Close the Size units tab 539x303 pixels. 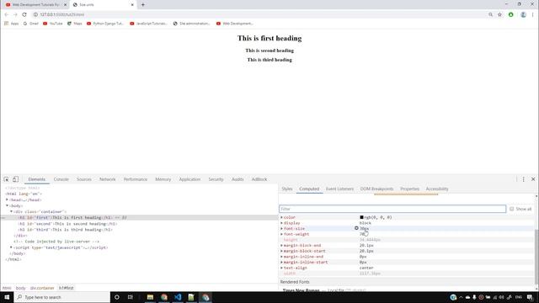[x=132, y=5]
